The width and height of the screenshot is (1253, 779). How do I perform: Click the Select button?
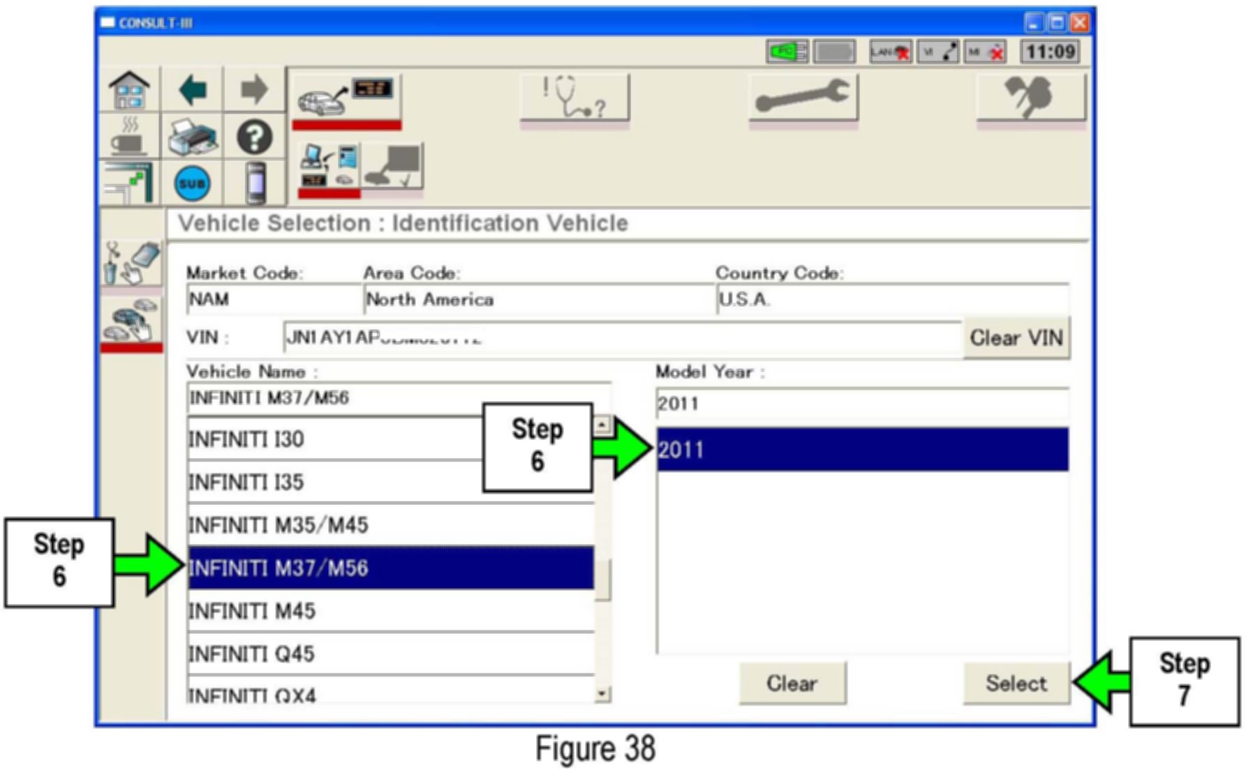tap(1016, 683)
